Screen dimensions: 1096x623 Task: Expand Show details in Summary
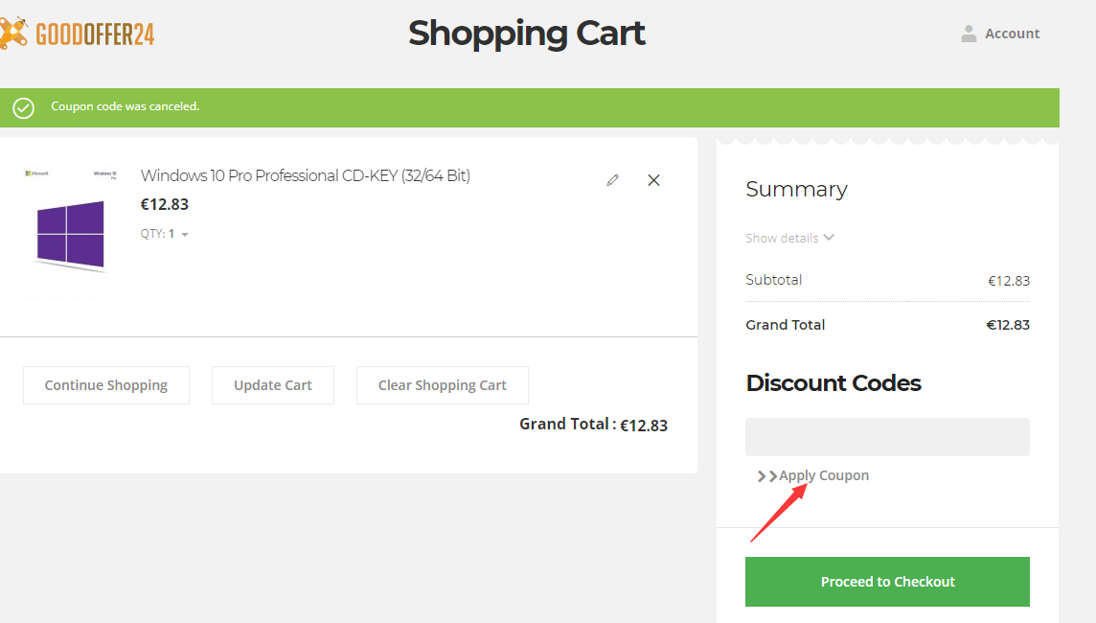pyautogui.click(x=789, y=238)
